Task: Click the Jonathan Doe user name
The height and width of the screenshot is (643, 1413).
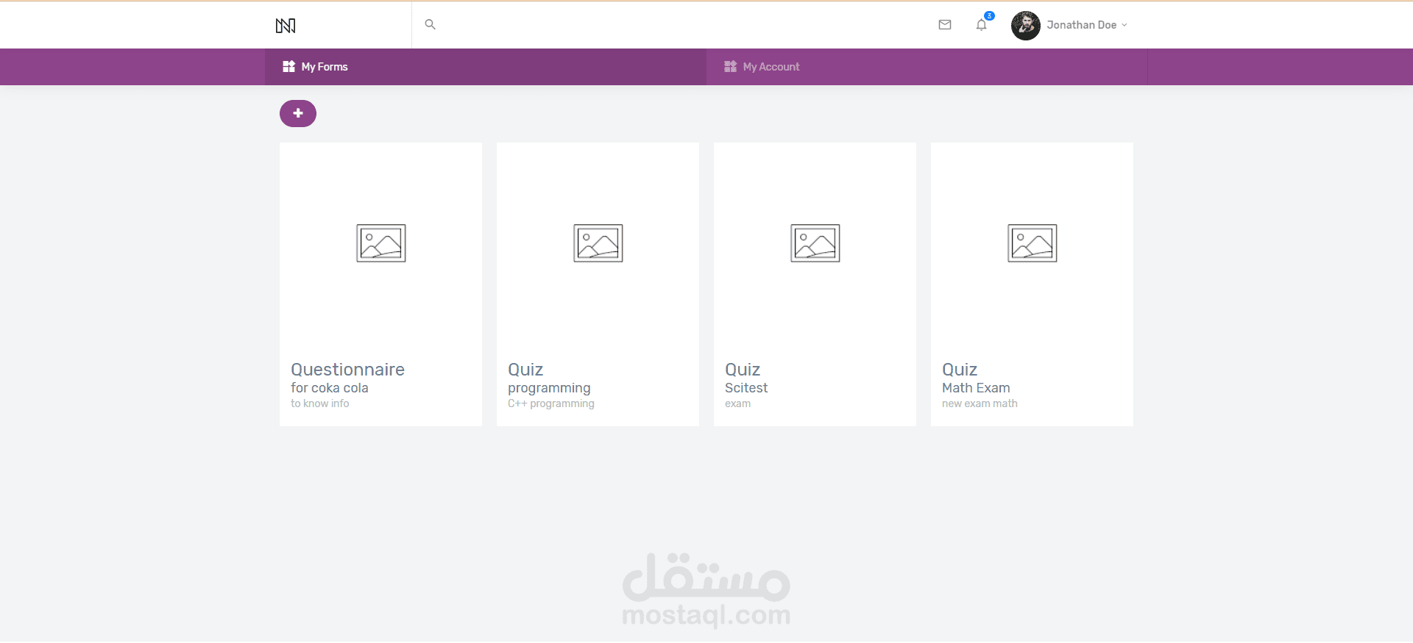Action: tap(1081, 25)
